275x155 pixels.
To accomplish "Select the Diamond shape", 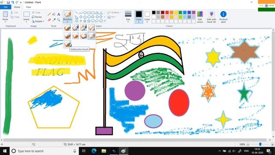I will [81, 17].
